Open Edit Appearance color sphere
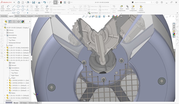This screenshot has height=104, width=179. coord(113,16)
